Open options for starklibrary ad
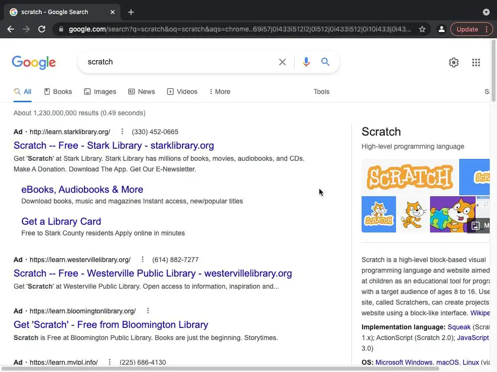Screen dimensions: 497x372 (122, 131)
